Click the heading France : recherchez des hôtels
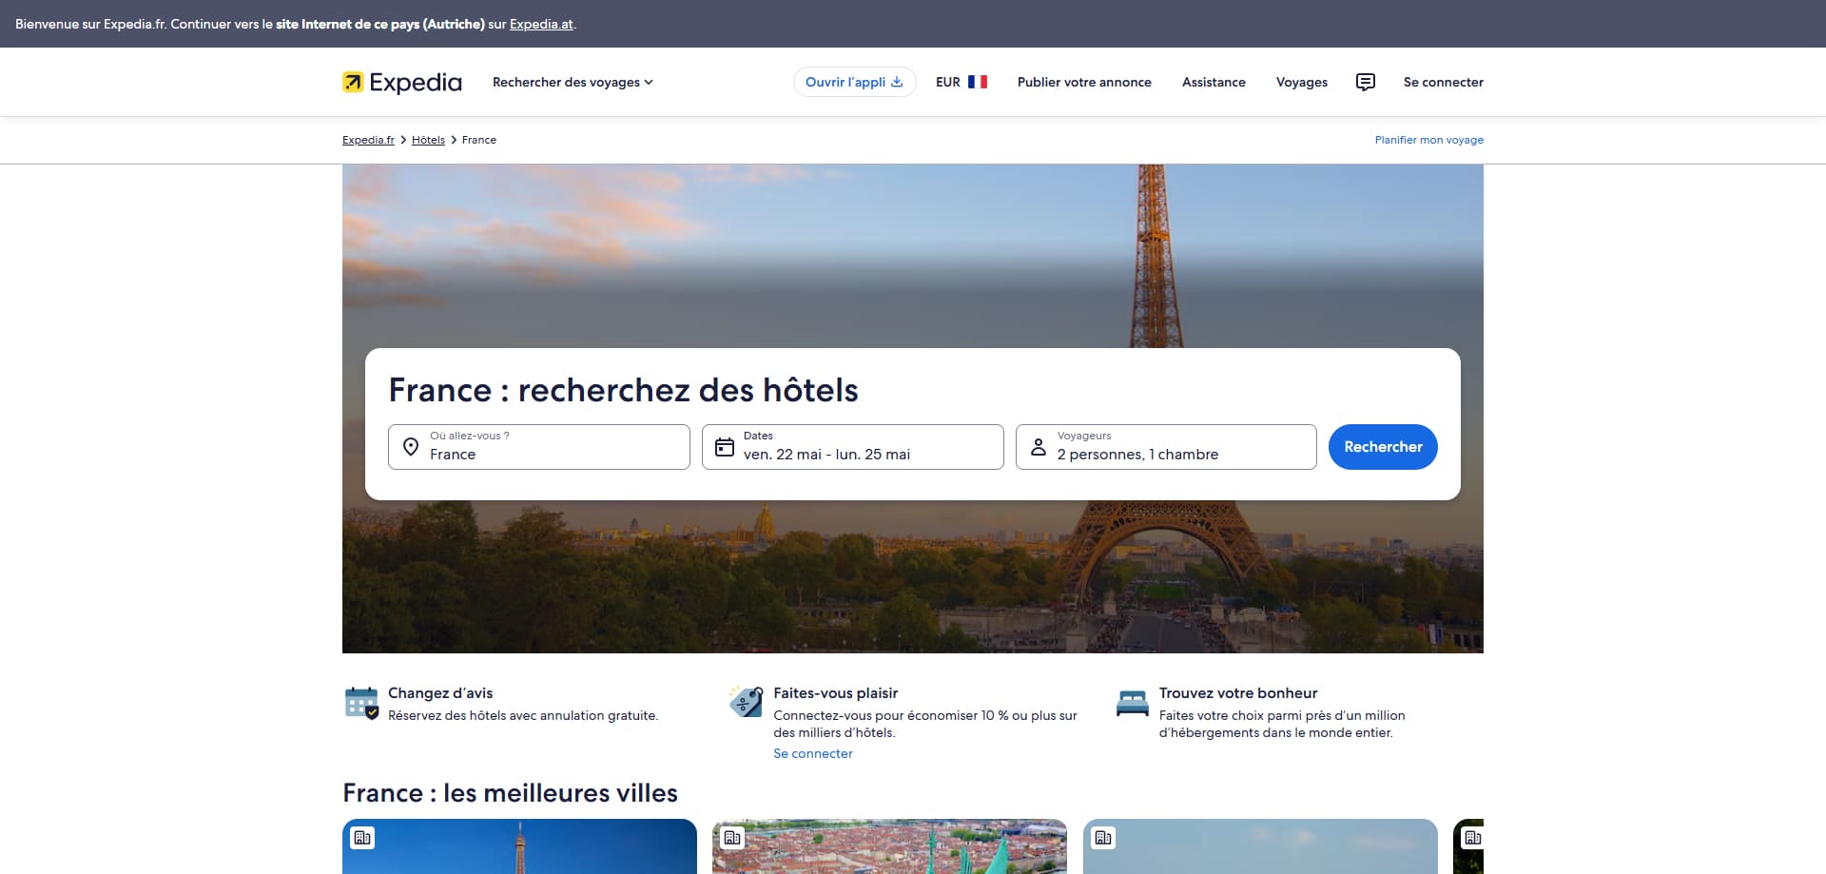This screenshot has width=1826, height=874. point(623,390)
